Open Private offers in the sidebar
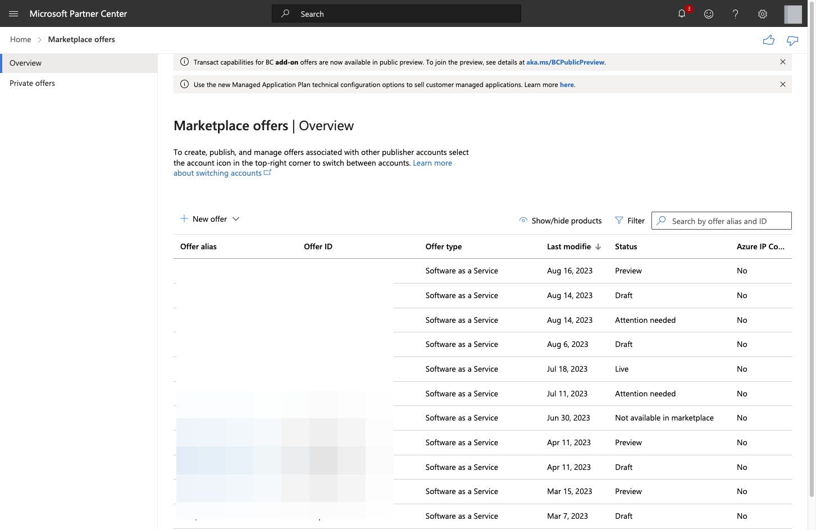Screen dimensions: 816x530 click(32, 83)
